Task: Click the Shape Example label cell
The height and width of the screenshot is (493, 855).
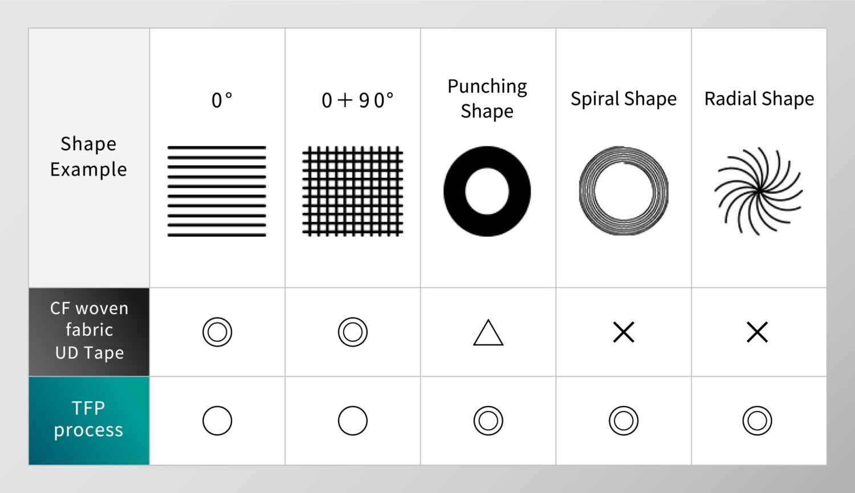Action: 89,157
